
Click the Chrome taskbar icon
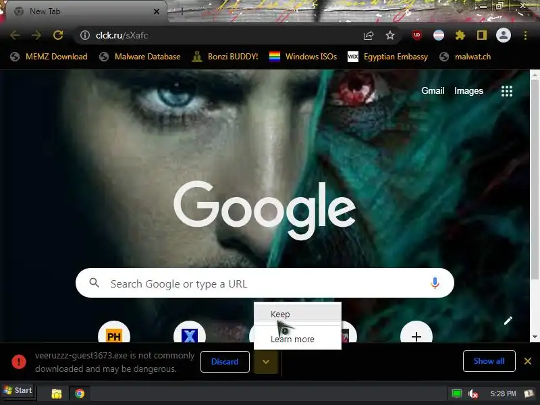click(x=80, y=394)
